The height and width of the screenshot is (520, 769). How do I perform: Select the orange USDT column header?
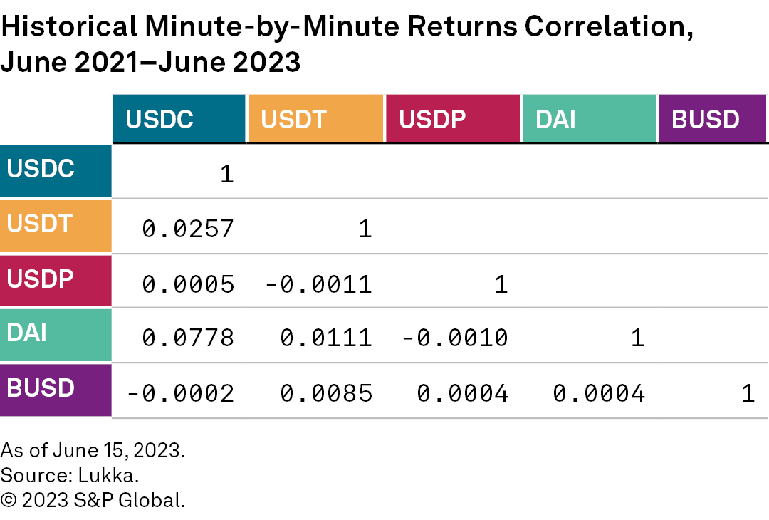[315, 119]
